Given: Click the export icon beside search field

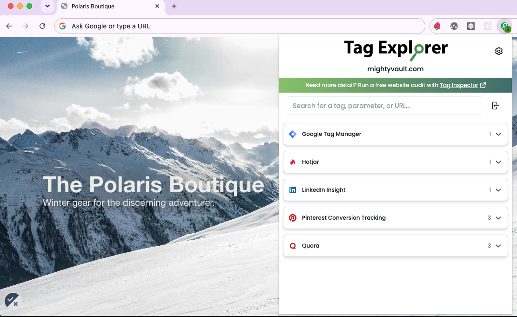Looking at the screenshot, I should click(x=495, y=106).
